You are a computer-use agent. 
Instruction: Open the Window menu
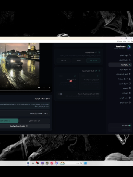coord(119,41)
